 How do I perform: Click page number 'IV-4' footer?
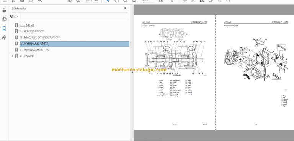coord(256,125)
